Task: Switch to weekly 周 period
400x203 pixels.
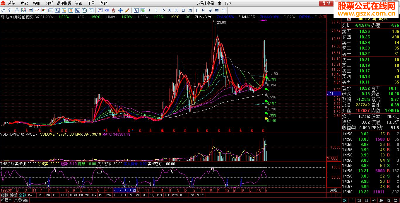Action: [x=190, y=10]
